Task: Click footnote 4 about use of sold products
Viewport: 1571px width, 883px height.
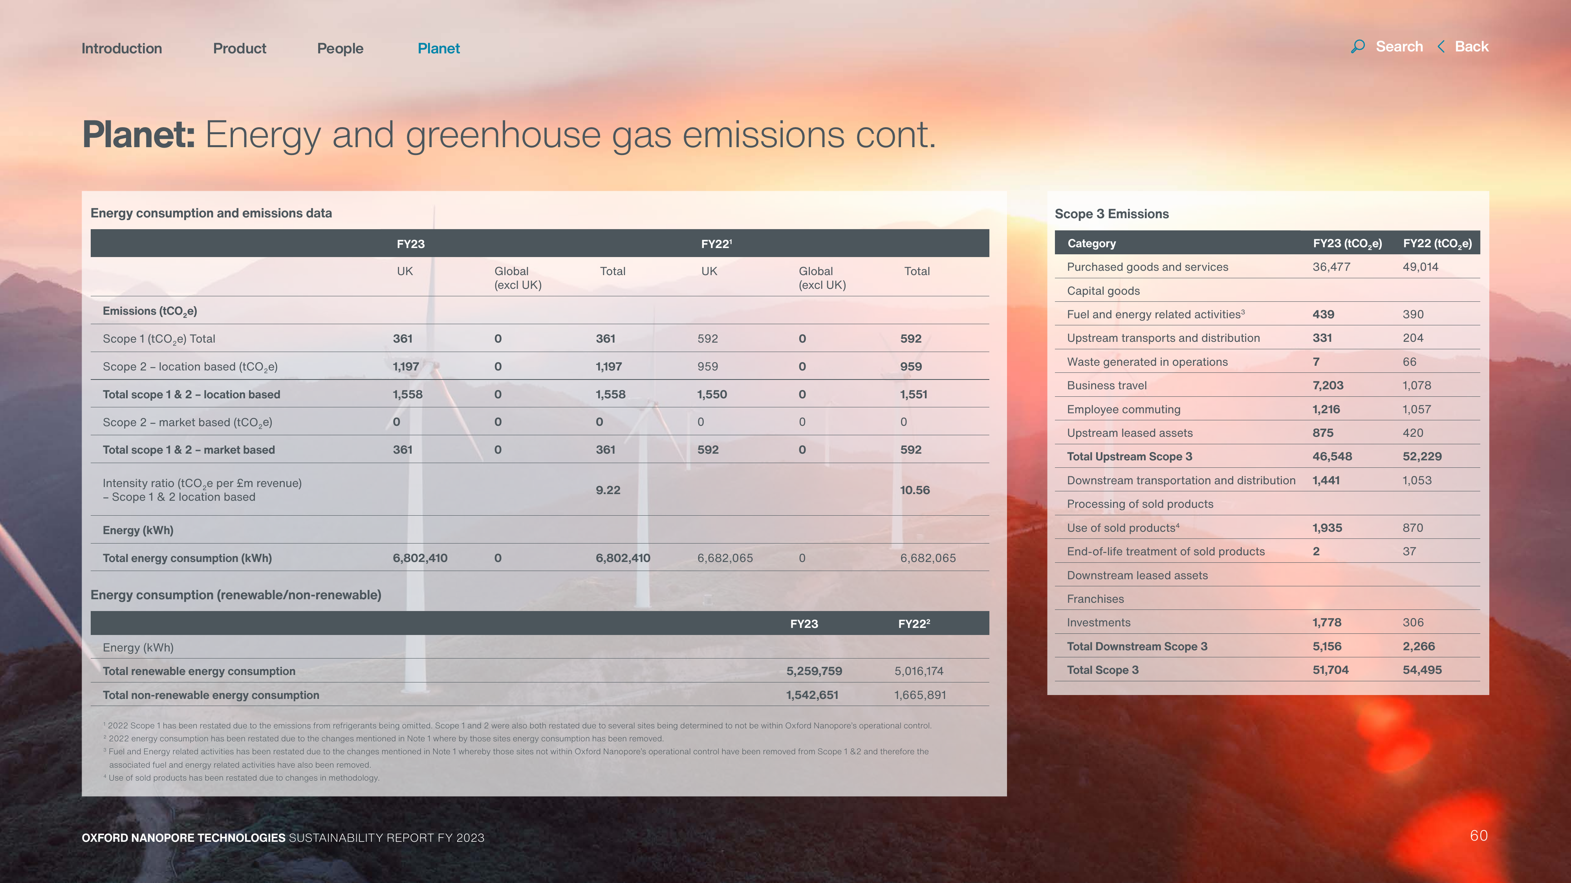Action: [242, 778]
